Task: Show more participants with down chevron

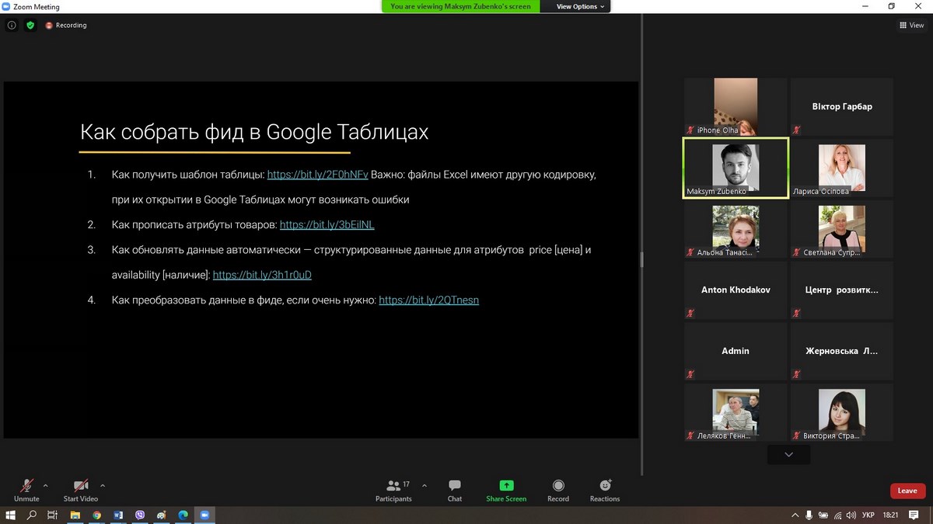Action: coord(788,454)
